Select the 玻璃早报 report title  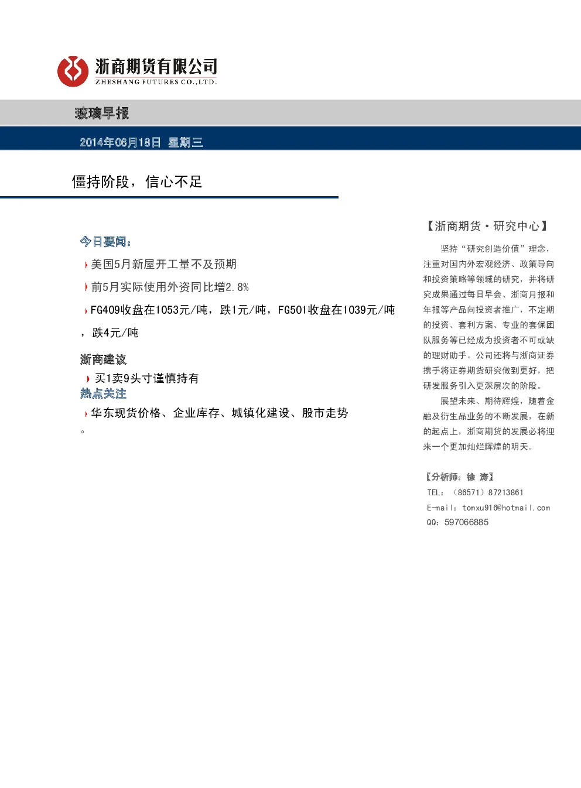point(102,113)
